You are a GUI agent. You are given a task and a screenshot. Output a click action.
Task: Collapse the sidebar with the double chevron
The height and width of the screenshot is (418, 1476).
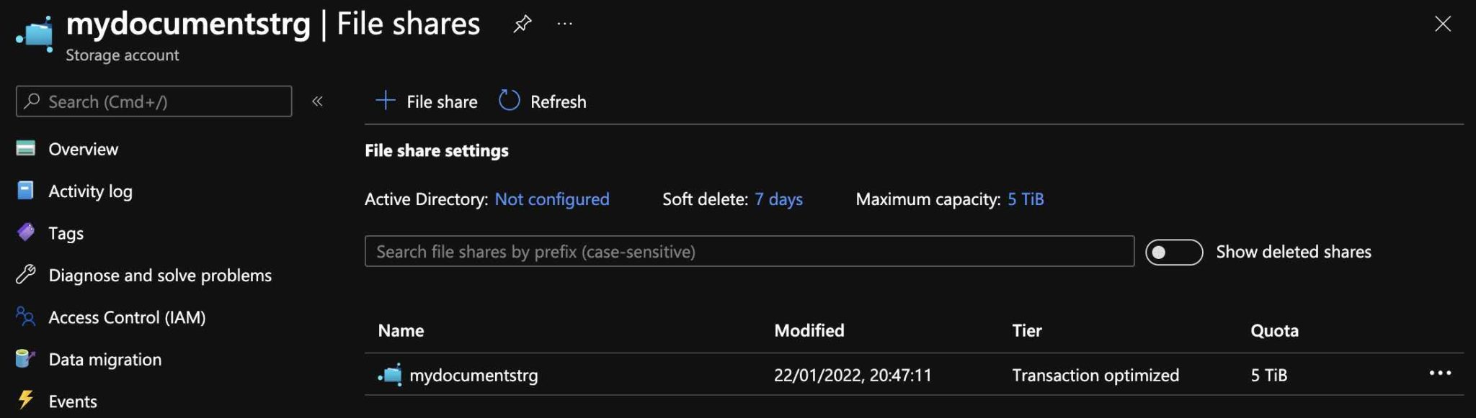pos(317,101)
